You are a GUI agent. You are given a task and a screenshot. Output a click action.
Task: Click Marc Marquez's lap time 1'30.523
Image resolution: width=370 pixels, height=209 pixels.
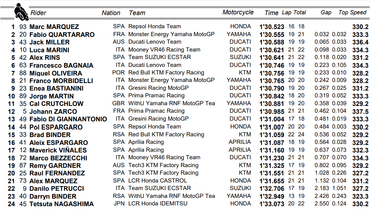click(272, 27)
